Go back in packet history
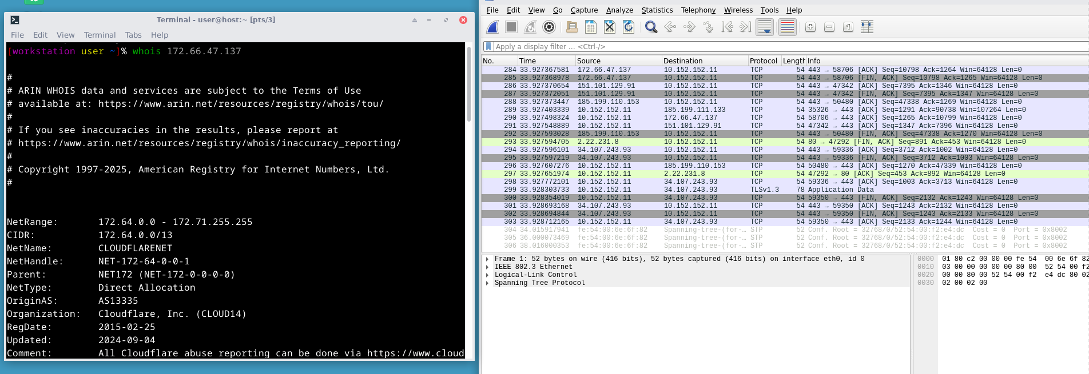This screenshot has height=374, width=1089. point(670,27)
